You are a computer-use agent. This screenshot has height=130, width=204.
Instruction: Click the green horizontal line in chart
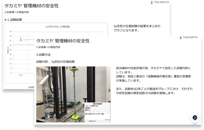point(24,45)
